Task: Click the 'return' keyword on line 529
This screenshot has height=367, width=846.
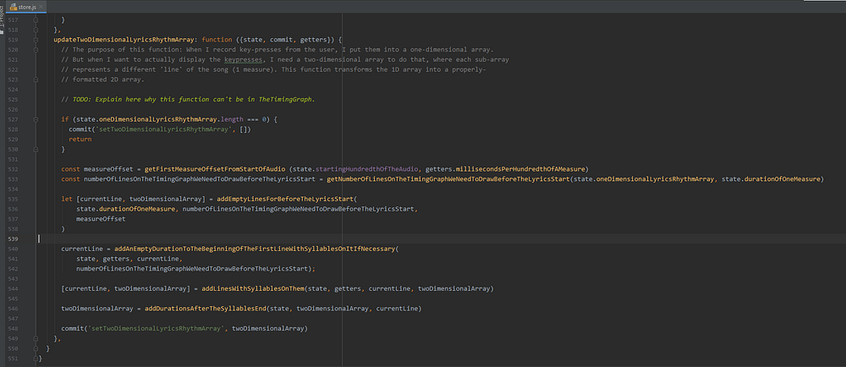Action: point(80,139)
